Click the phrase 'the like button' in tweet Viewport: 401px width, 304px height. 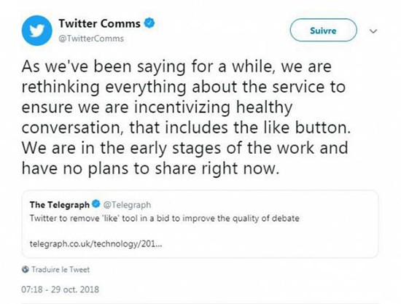click(292, 127)
